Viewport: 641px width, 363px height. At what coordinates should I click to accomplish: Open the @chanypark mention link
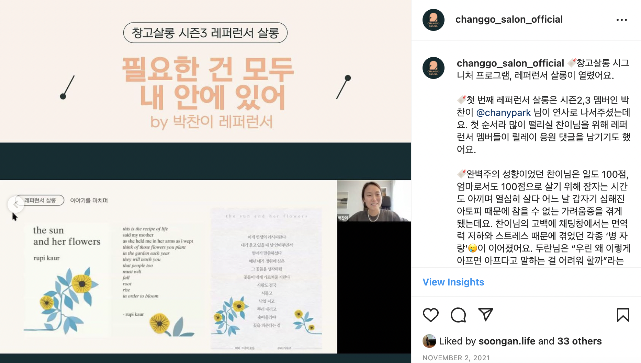pos(504,113)
